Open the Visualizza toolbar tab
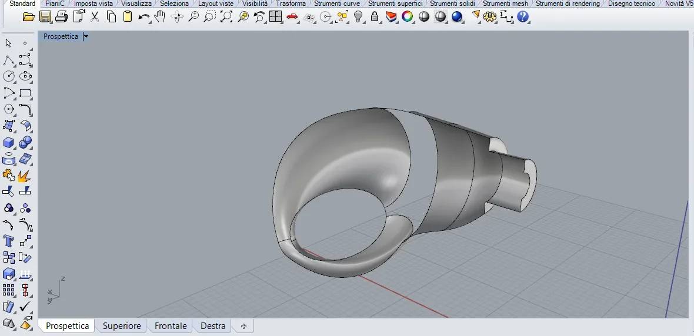 coord(136,4)
